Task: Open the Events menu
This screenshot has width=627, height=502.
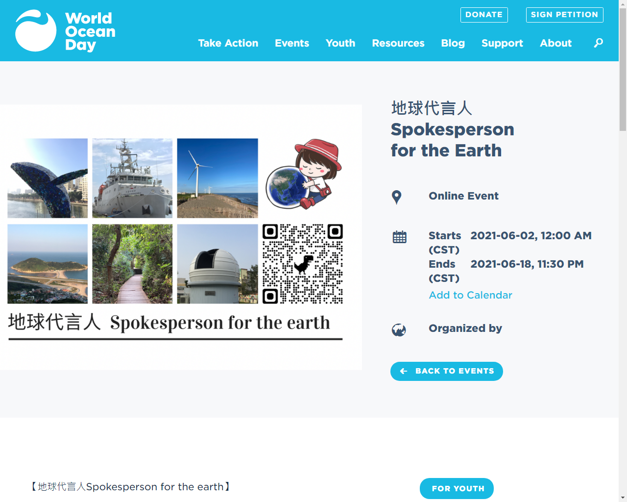Action: (x=292, y=43)
